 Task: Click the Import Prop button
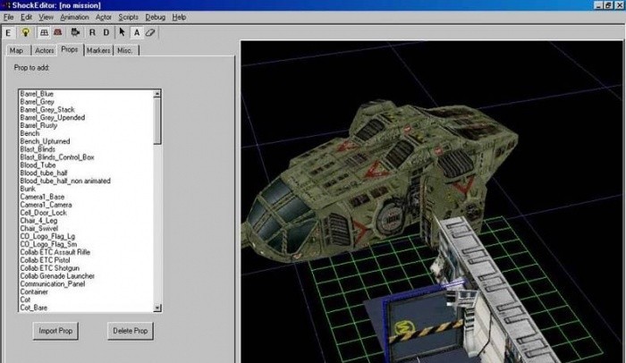pyautogui.click(x=55, y=331)
